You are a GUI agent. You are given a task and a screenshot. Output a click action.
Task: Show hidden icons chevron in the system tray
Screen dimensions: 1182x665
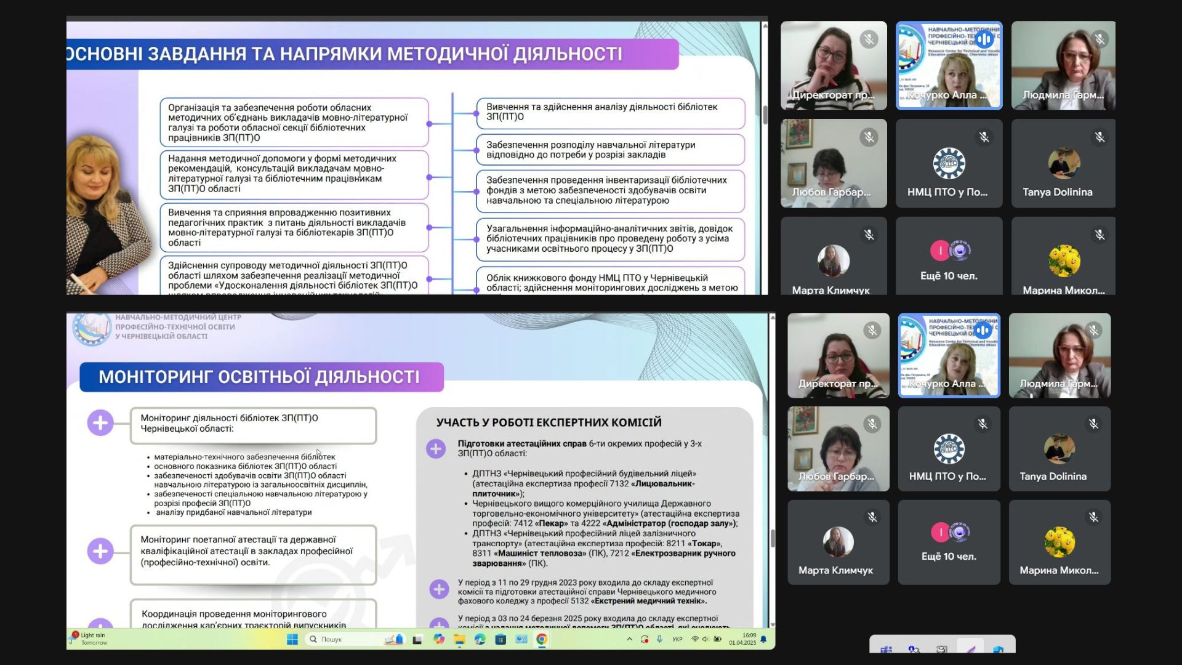click(x=629, y=639)
